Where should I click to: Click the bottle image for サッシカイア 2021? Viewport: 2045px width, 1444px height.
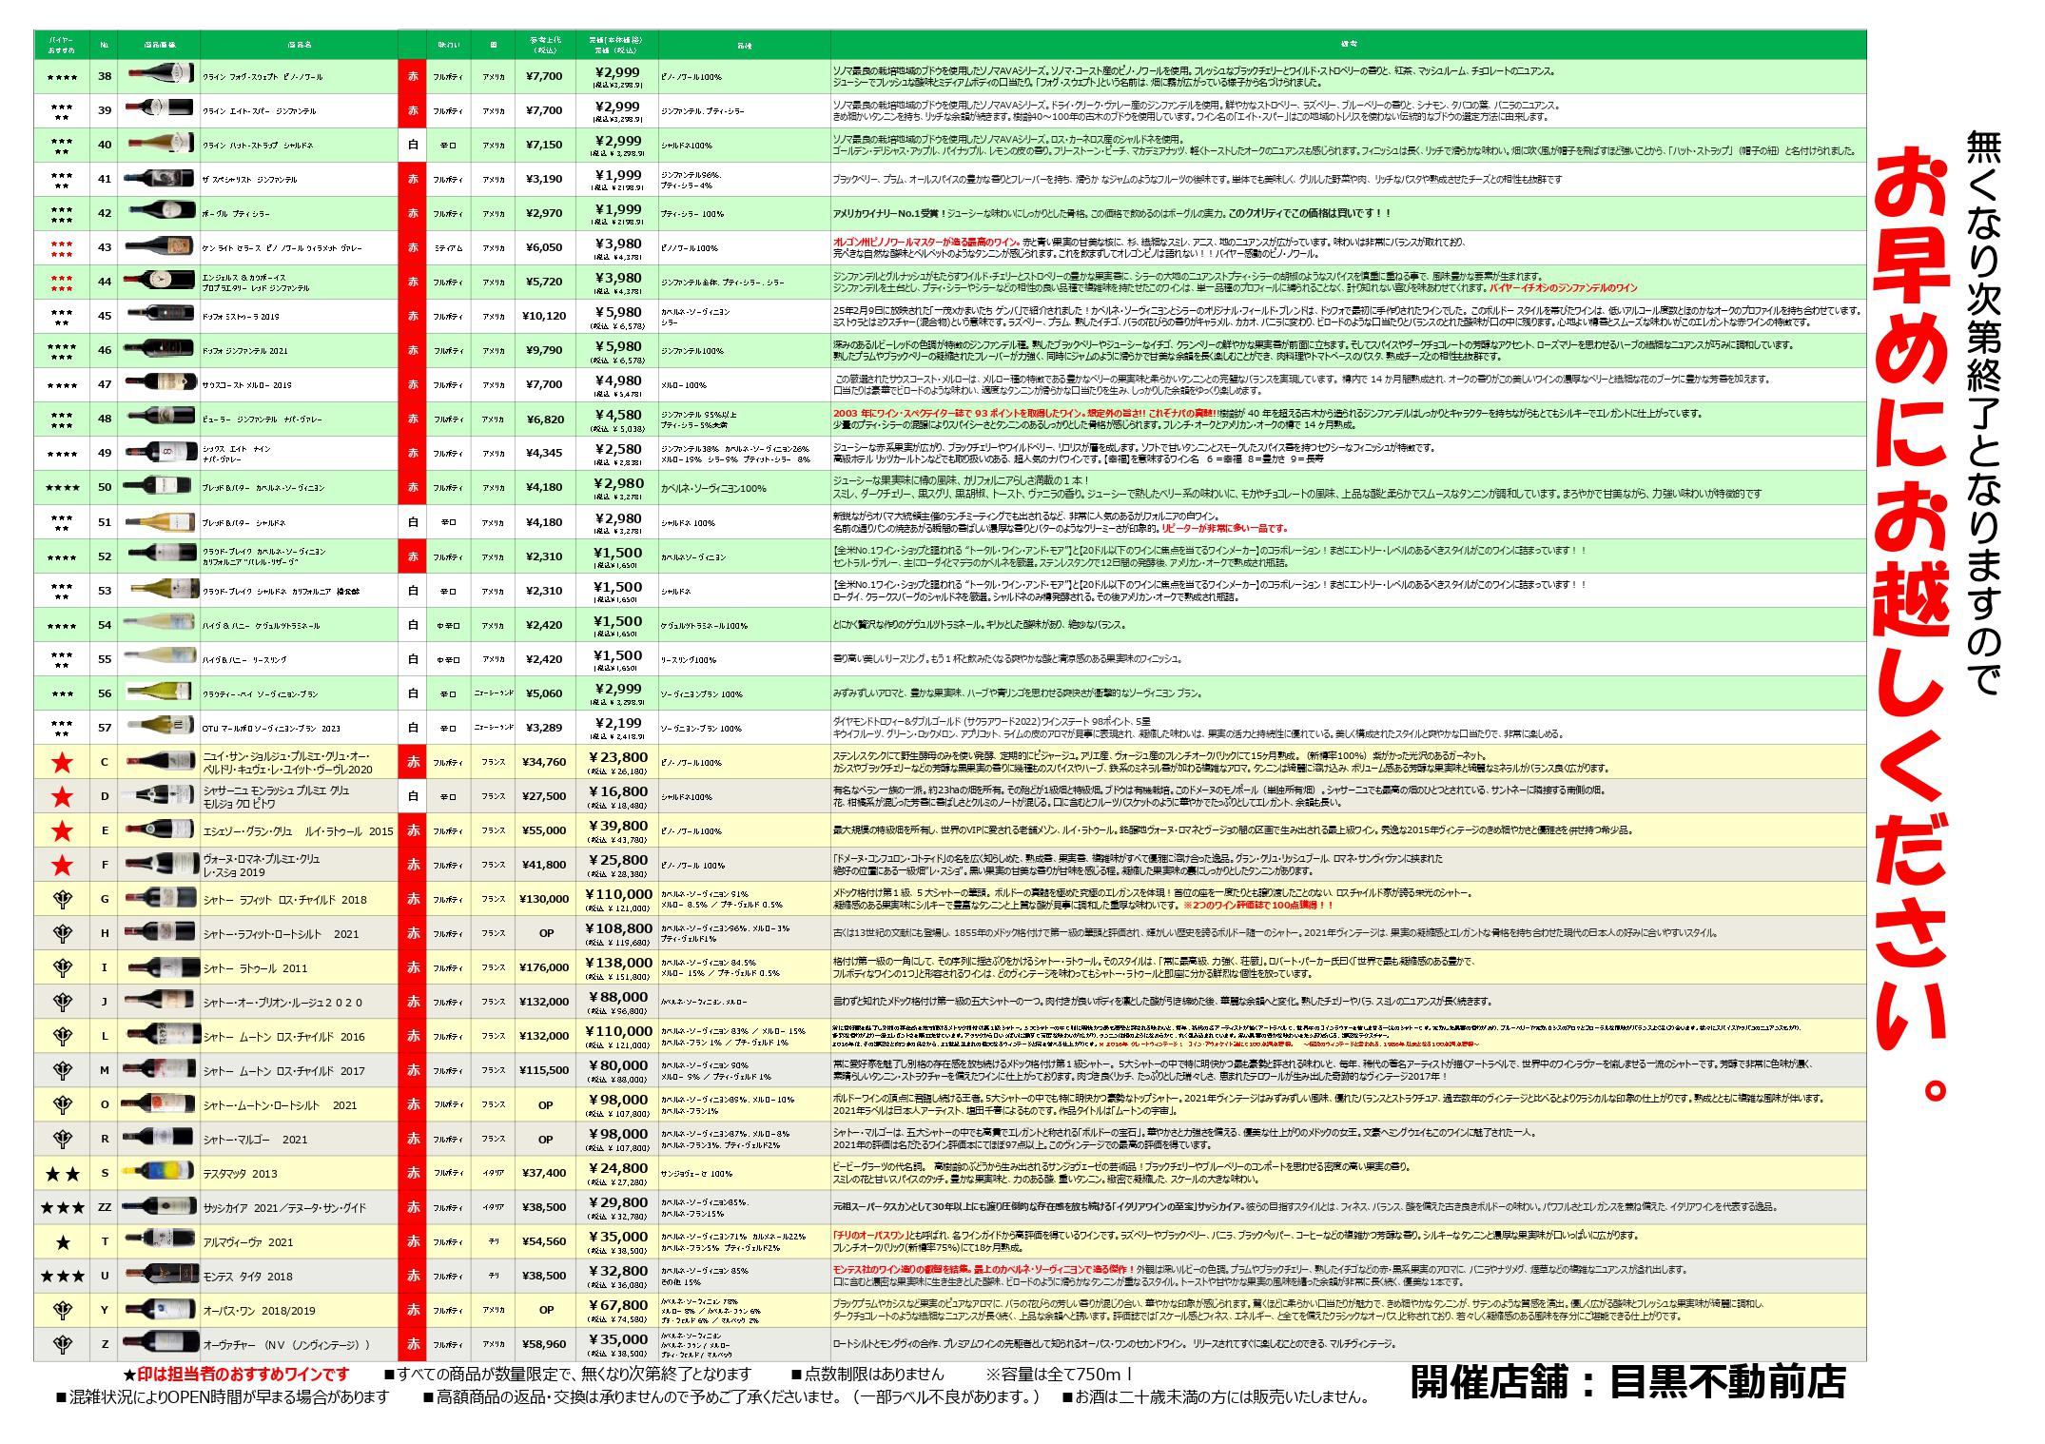coord(159,1207)
